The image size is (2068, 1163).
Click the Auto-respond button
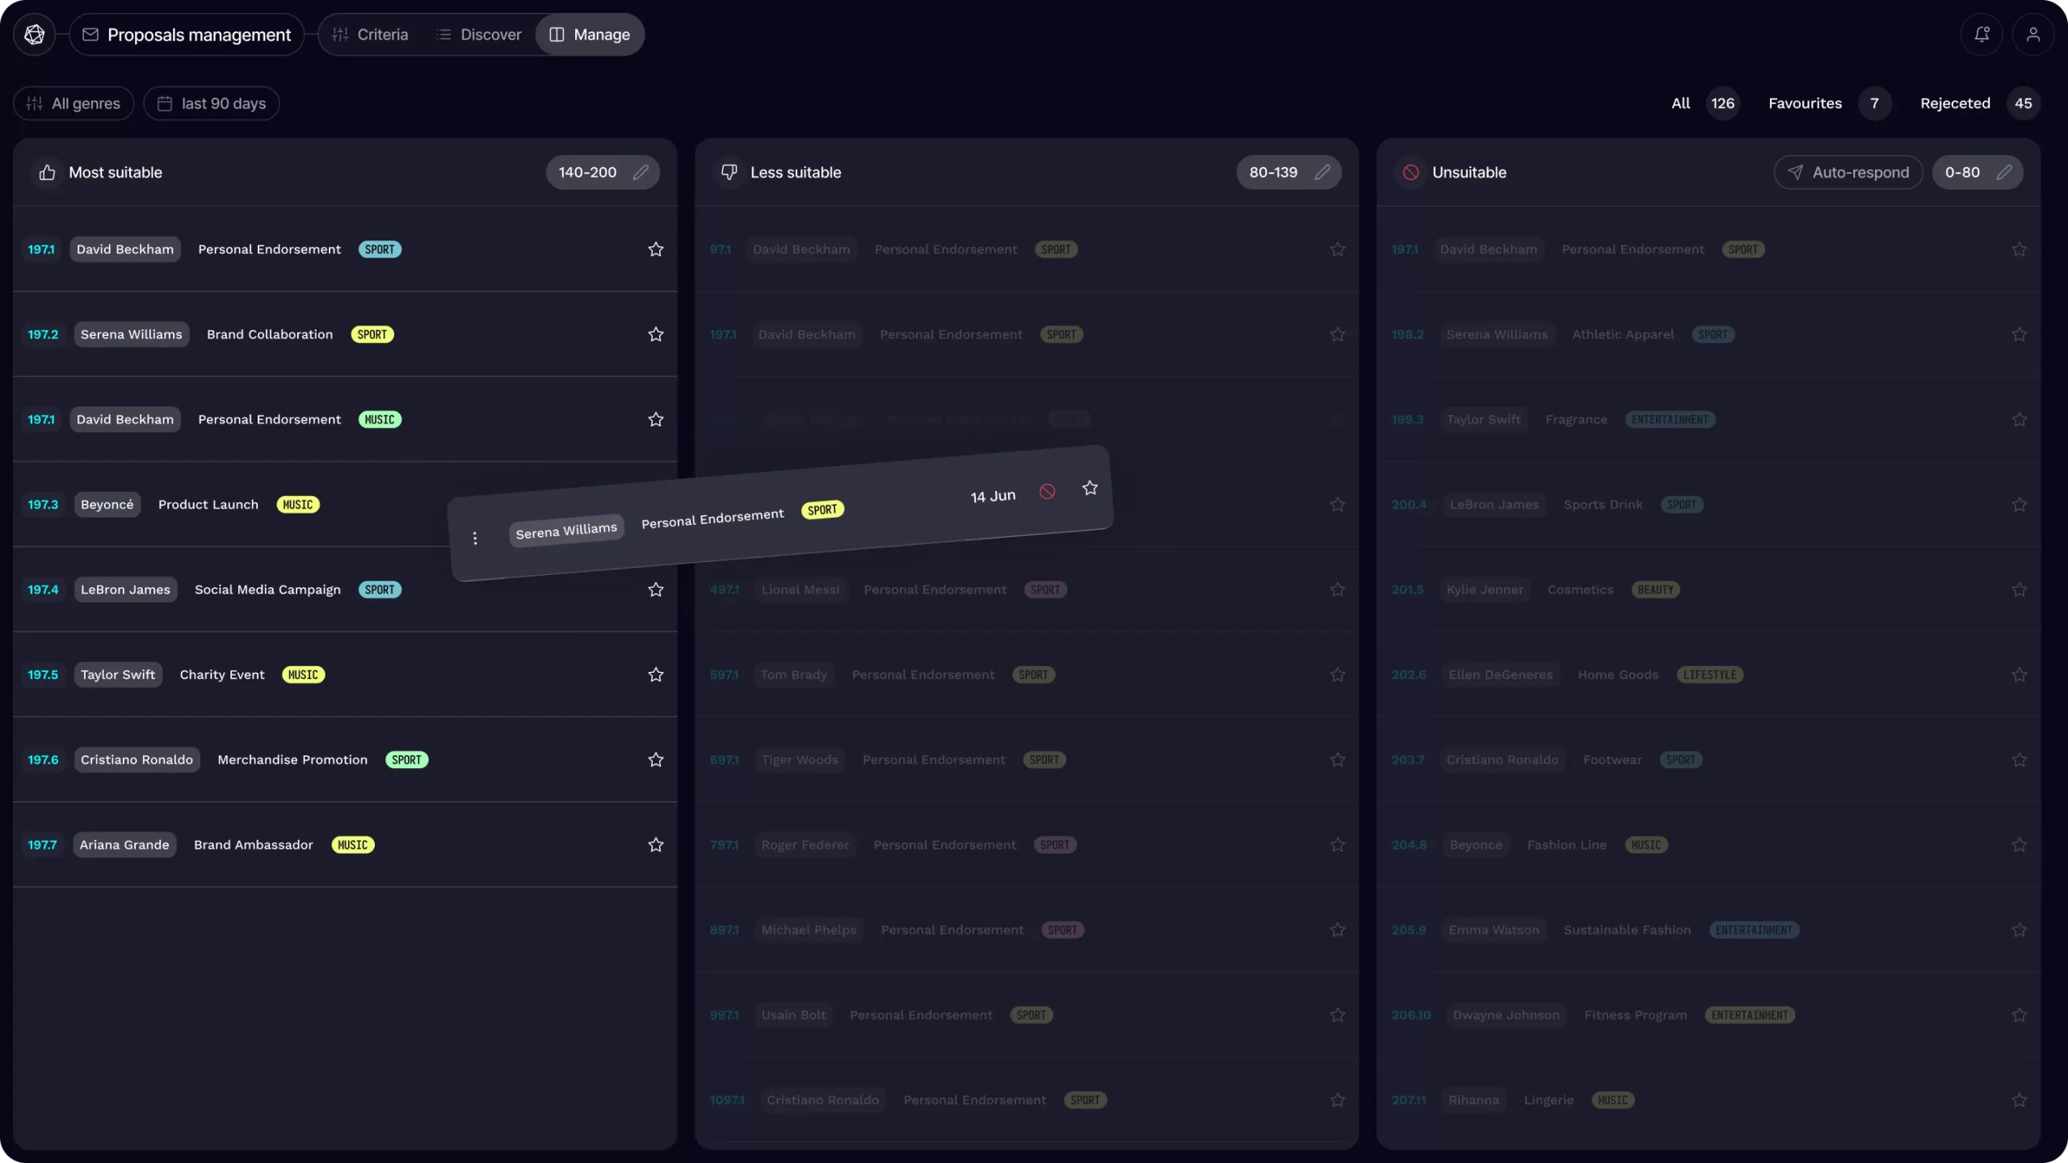(1848, 172)
